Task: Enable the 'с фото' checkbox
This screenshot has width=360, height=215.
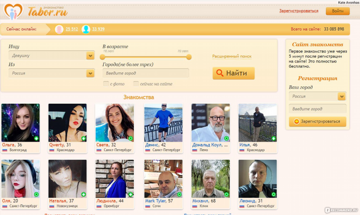Action: point(106,84)
